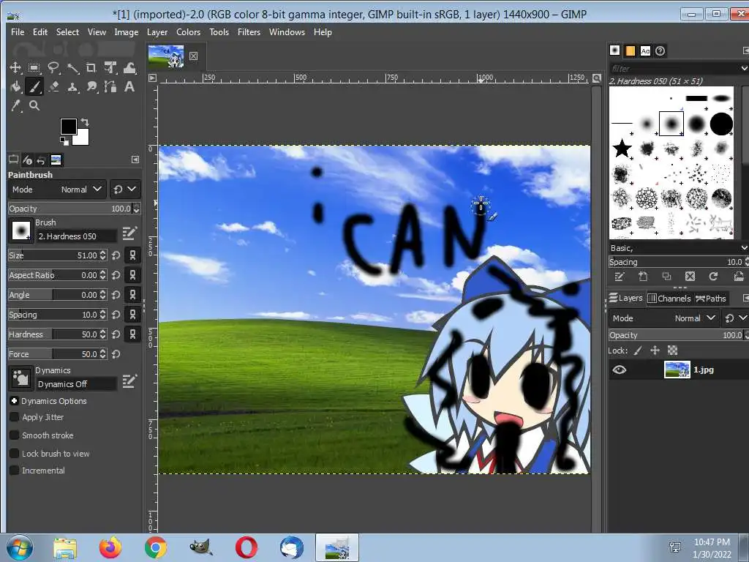
Task: Reset Force value to default
Action: [x=116, y=354]
